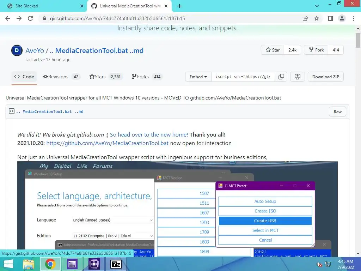
Task: Open the Forks tab
Action: (x=147, y=77)
